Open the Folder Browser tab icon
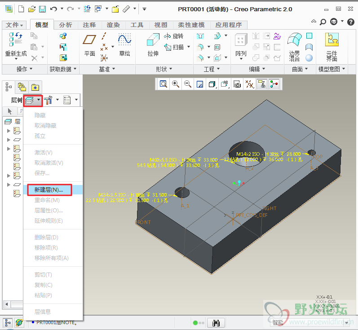 (x=22, y=87)
